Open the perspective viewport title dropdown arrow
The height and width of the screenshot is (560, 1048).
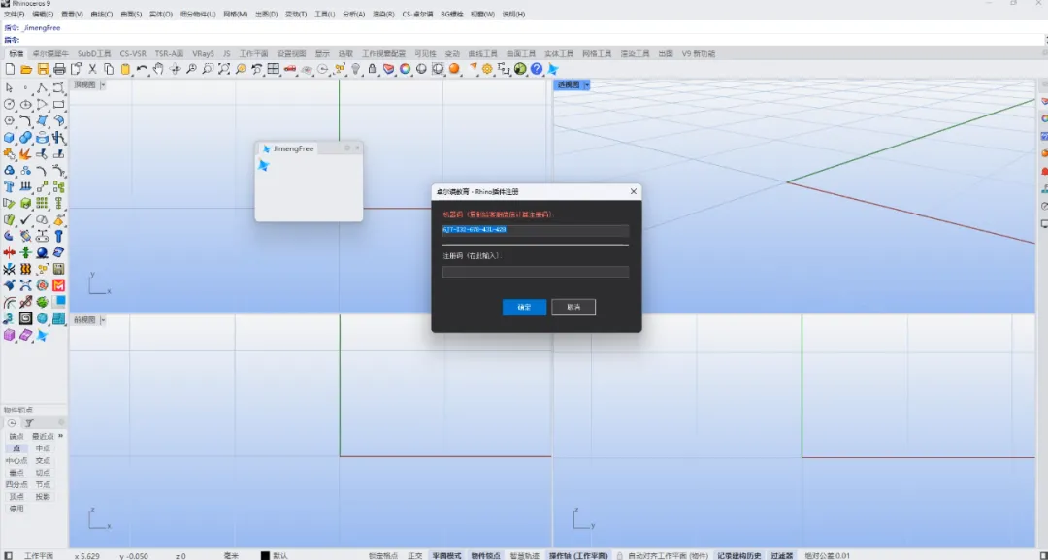click(x=587, y=84)
